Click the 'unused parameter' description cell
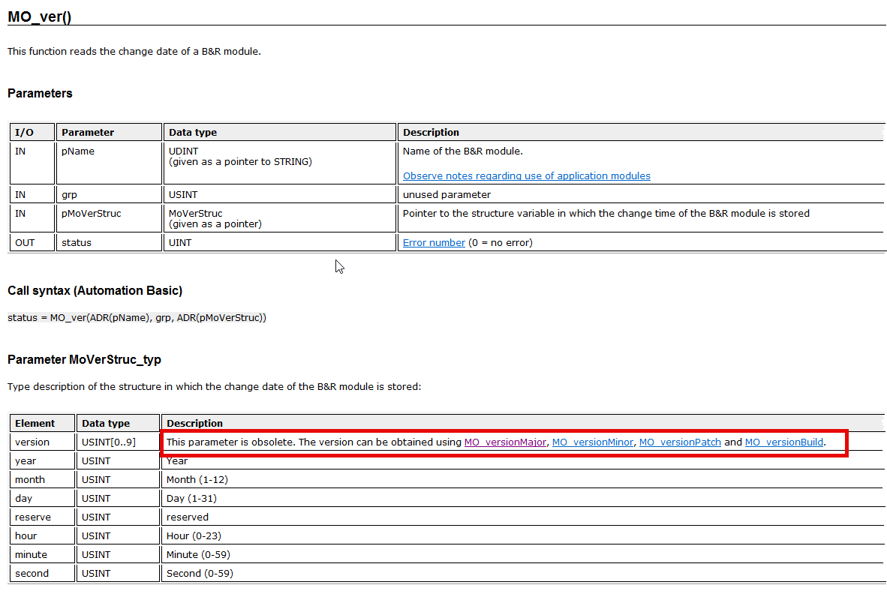887x597 pixels. click(x=642, y=194)
